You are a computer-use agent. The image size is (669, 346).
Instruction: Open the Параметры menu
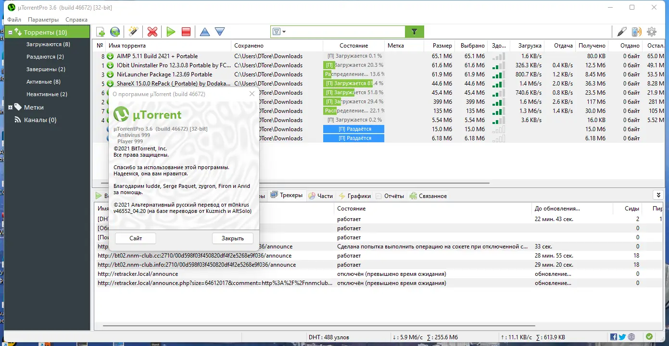tap(43, 19)
